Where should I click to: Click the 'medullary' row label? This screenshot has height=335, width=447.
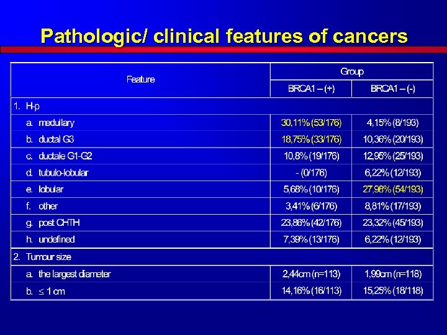tap(56, 123)
